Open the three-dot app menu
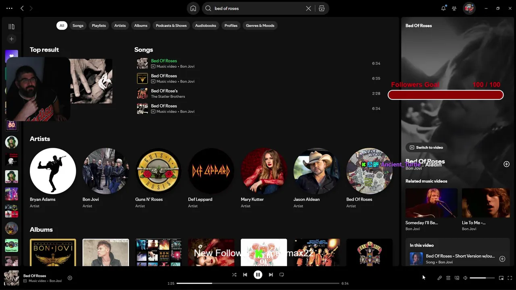The image size is (516, 290). pos(9,8)
